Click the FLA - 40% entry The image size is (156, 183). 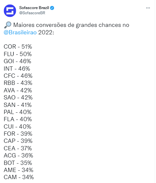18,119
